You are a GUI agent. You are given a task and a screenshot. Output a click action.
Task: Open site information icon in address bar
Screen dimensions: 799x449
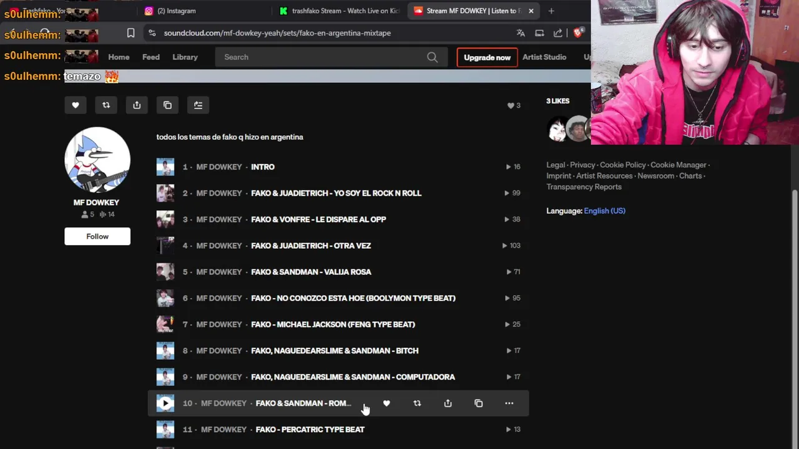pyautogui.click(x=150, y=33)
